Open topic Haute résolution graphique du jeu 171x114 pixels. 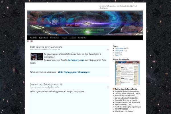[128, 107]
